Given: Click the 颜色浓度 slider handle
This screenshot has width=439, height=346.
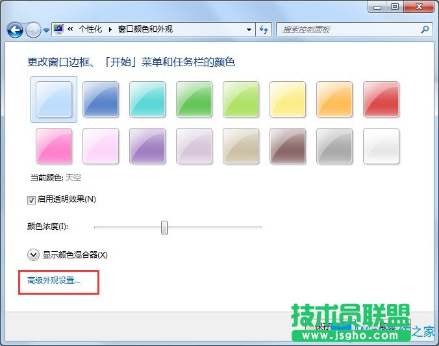Looking at the screenshot, I should point(164,227).
